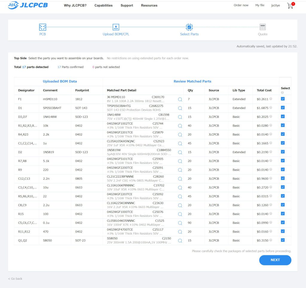306x288 pixels.
Task: Click the shopping cart icon
Action: pyautogui.click(x=290, y=5)
